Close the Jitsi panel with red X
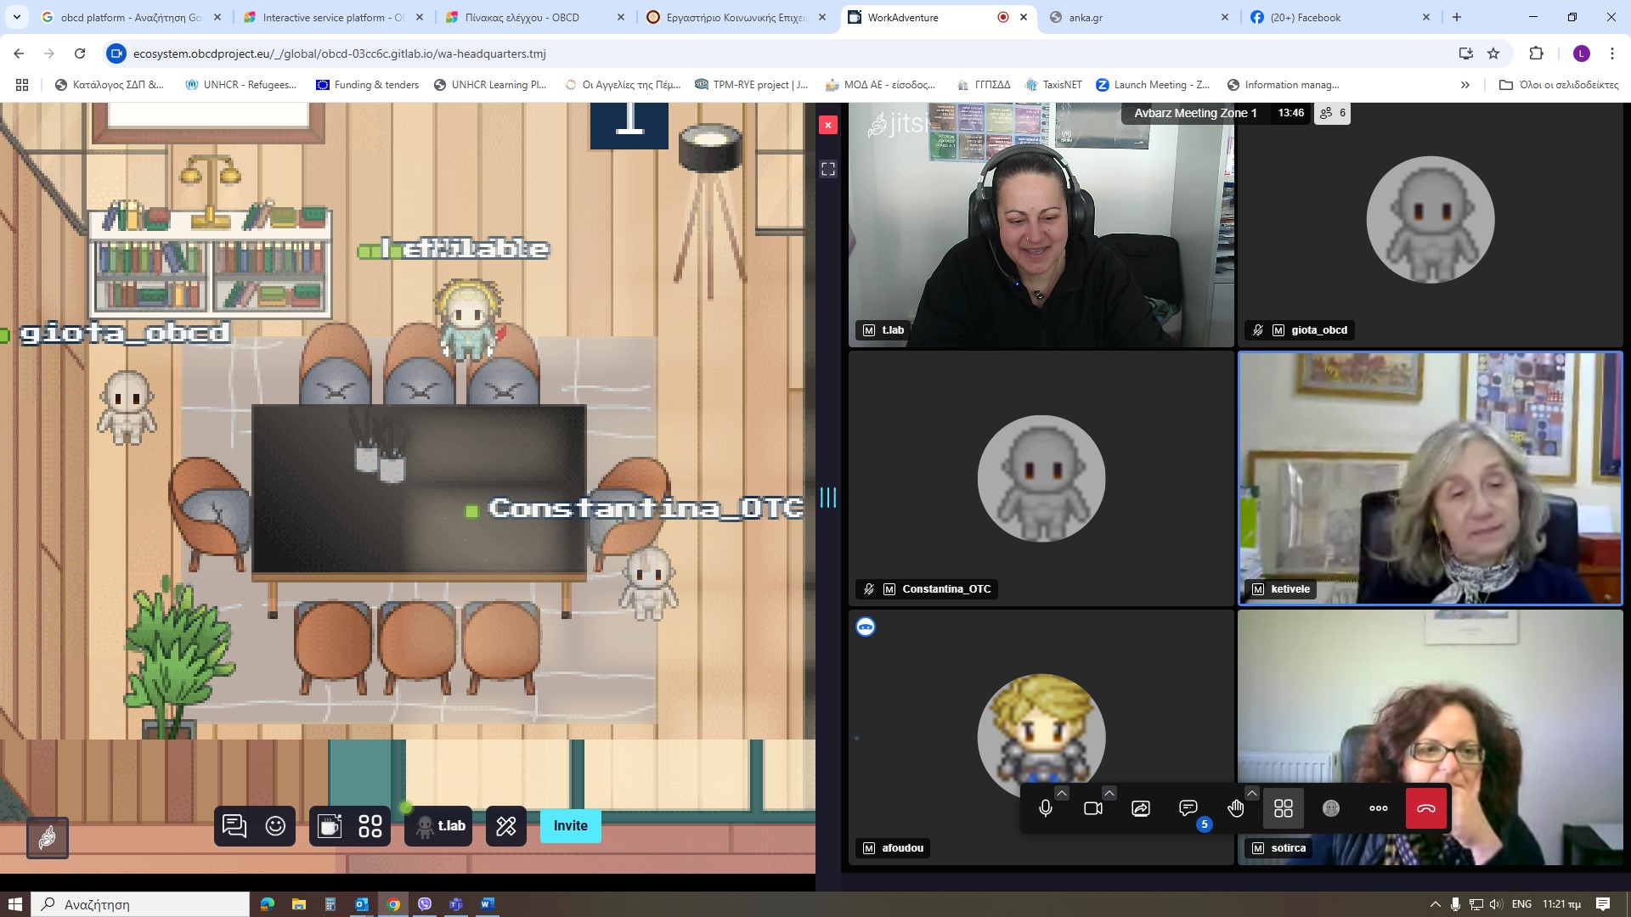Image resolution: width=1631 pixels, height=917 pixels. point(828,125)
